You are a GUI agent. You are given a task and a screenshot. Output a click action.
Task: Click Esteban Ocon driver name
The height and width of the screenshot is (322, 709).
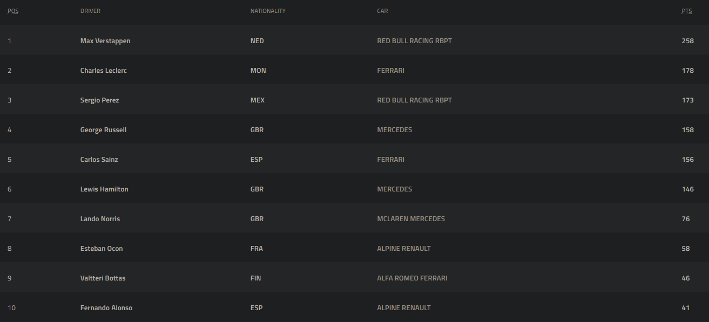point(102,249)
